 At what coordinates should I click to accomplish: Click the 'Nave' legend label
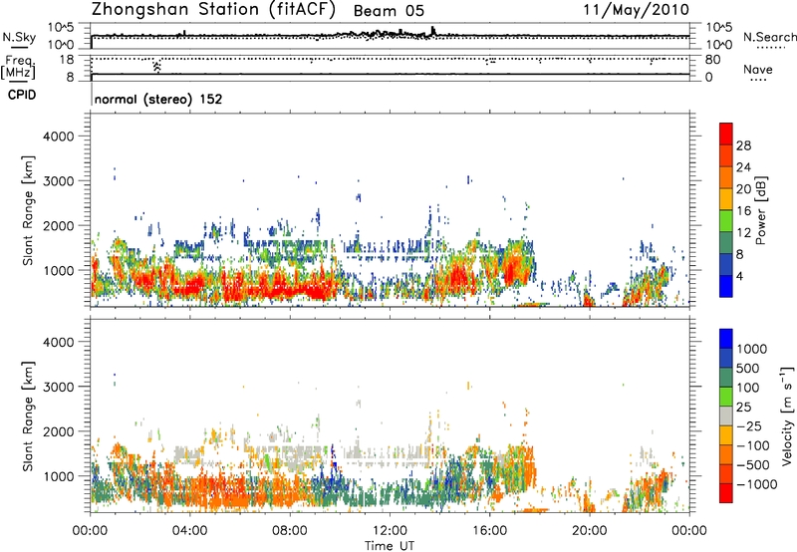(758, 70)
